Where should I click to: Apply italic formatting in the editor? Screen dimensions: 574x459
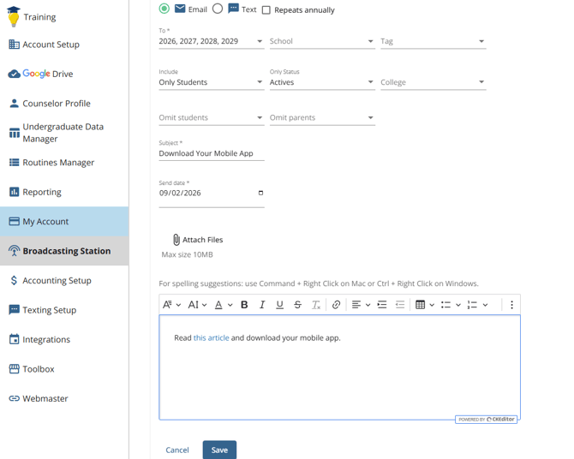pyautogui.click(x=262, y=305)
